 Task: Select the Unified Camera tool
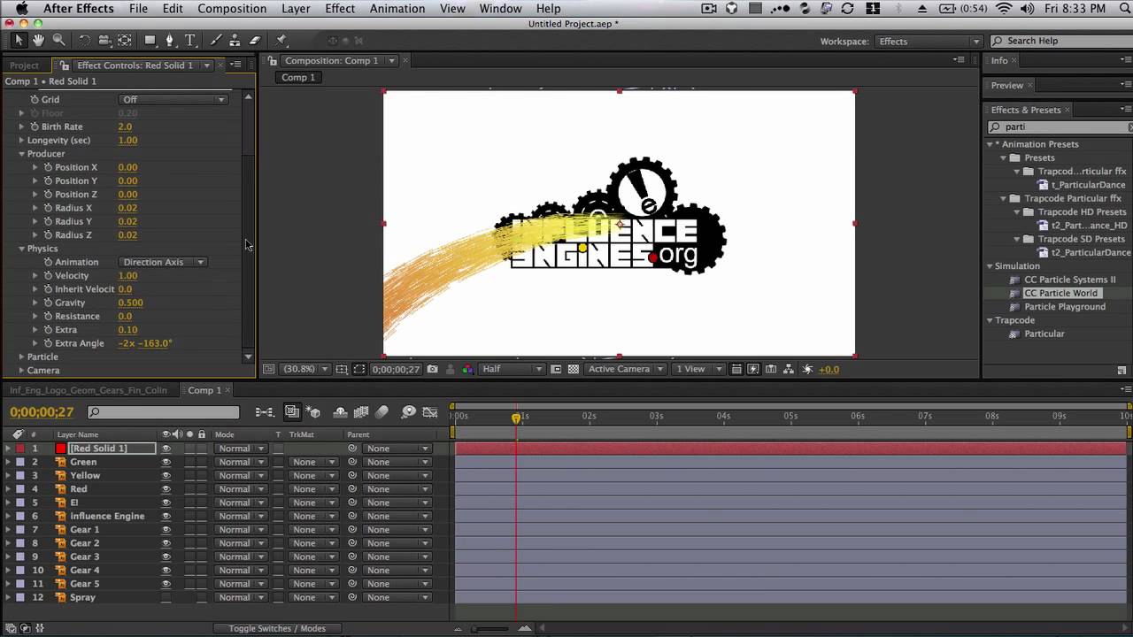[x=104, y=41]
